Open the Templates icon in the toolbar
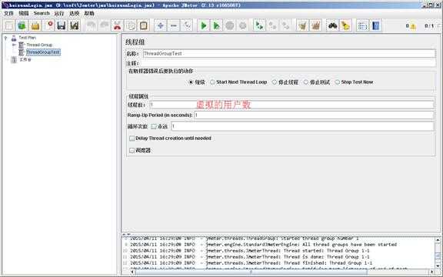The width and height of the screenshot is (443, 277). coord(22,25)
